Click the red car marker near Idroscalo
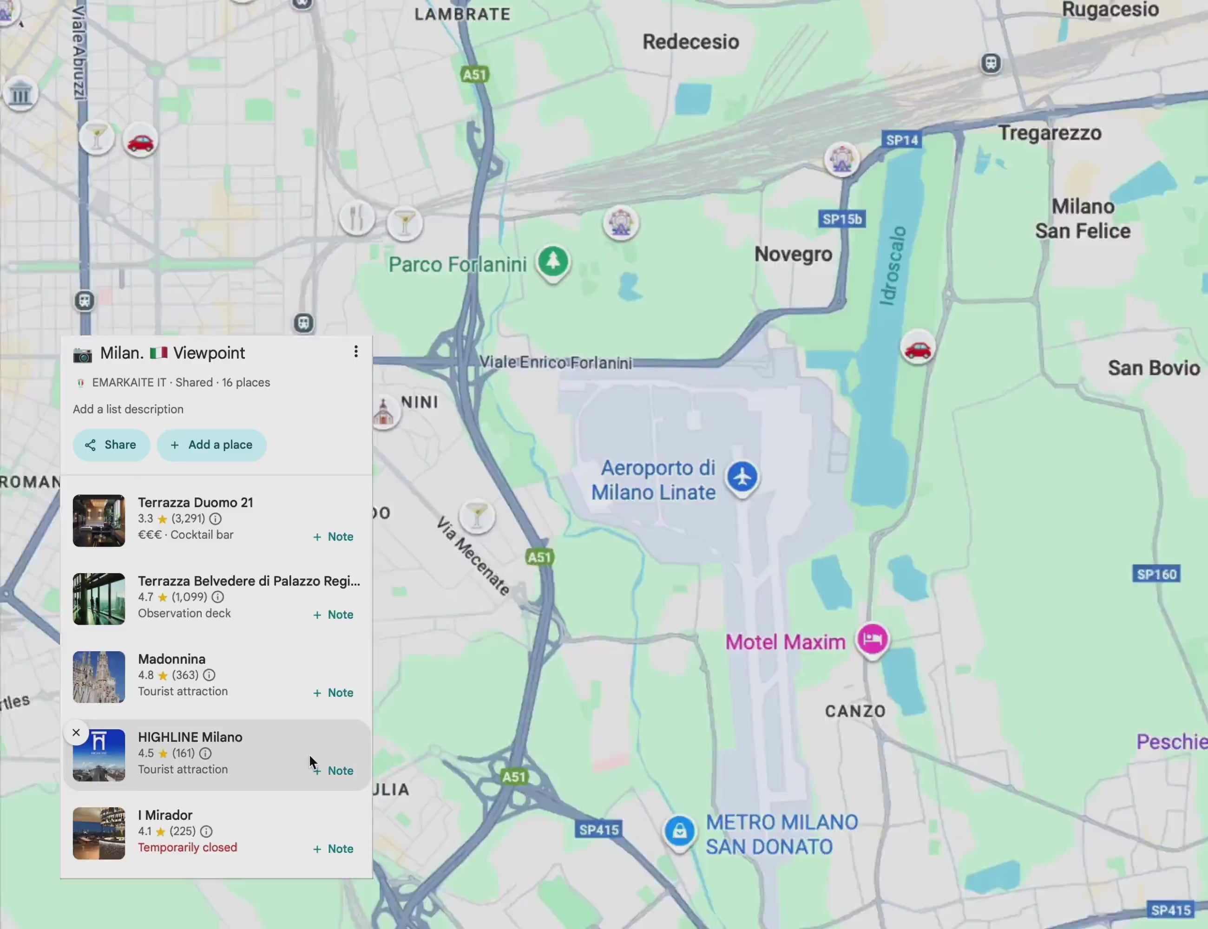Screen dimensions: 1208x929 tap(918, 348)
